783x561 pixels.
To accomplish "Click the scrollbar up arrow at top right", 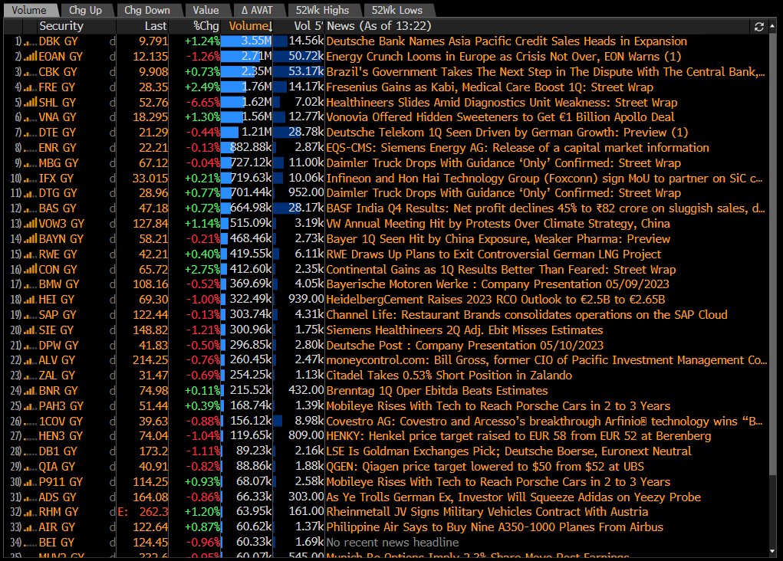I will pos(772,25).
